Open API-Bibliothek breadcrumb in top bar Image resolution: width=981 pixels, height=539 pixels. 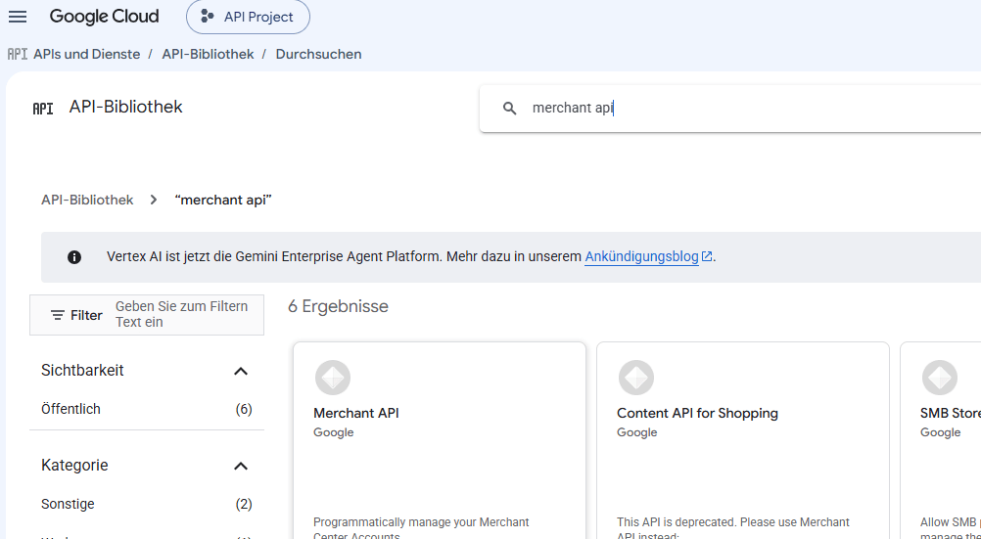208,55
